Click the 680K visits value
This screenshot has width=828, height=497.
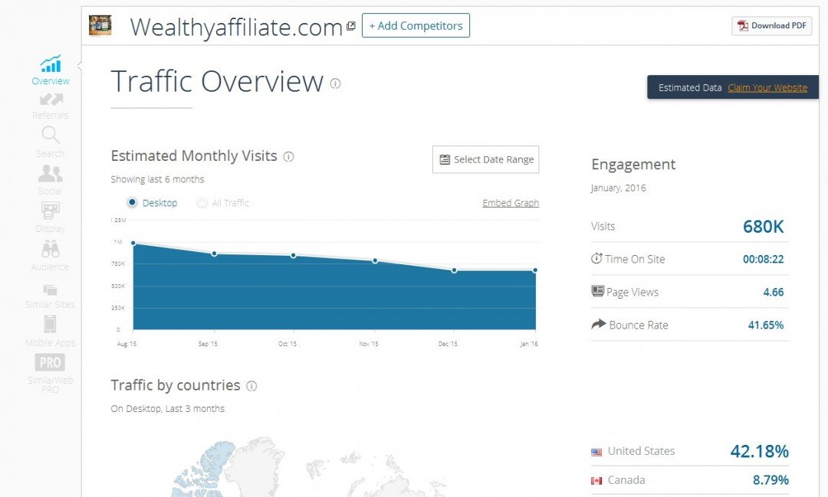763,227
